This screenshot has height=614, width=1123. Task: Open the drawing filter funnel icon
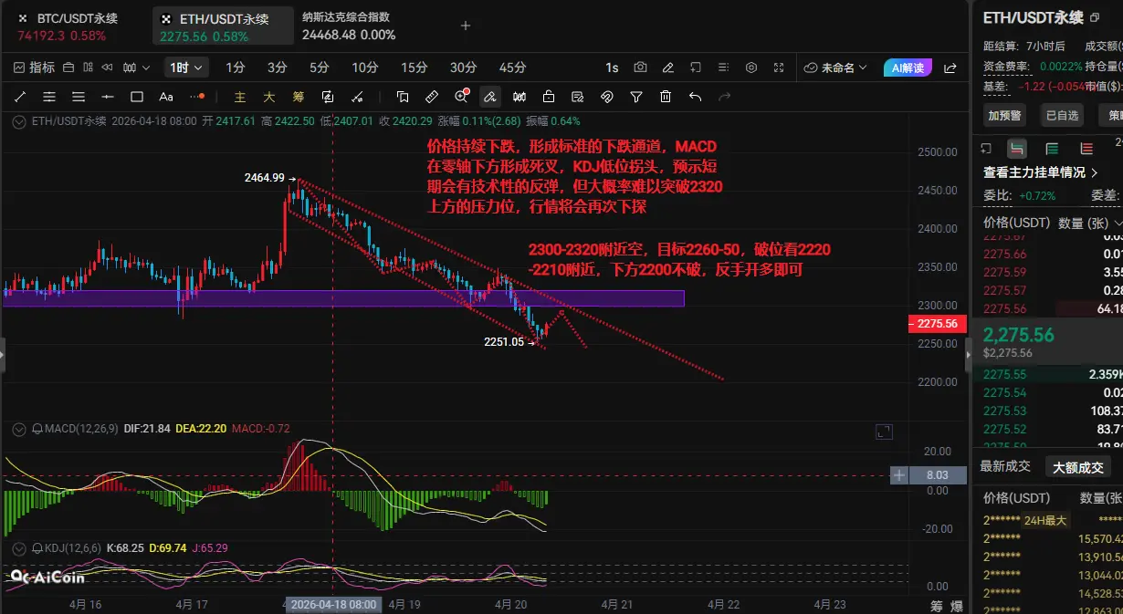tap(636, 97)
